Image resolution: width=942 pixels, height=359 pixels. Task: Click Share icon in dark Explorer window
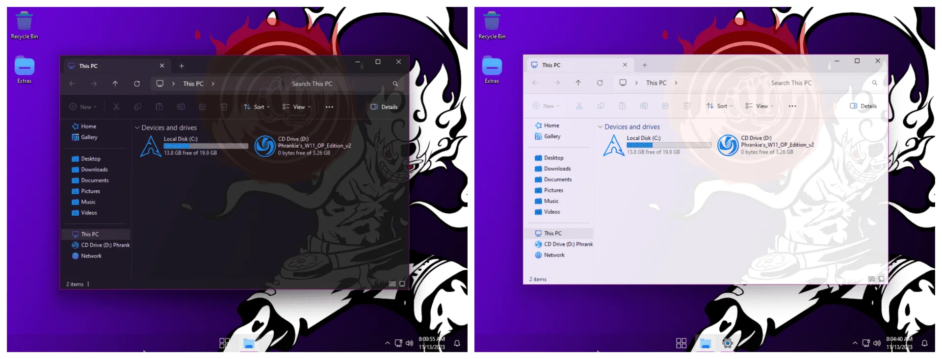(x=203, y=107)
